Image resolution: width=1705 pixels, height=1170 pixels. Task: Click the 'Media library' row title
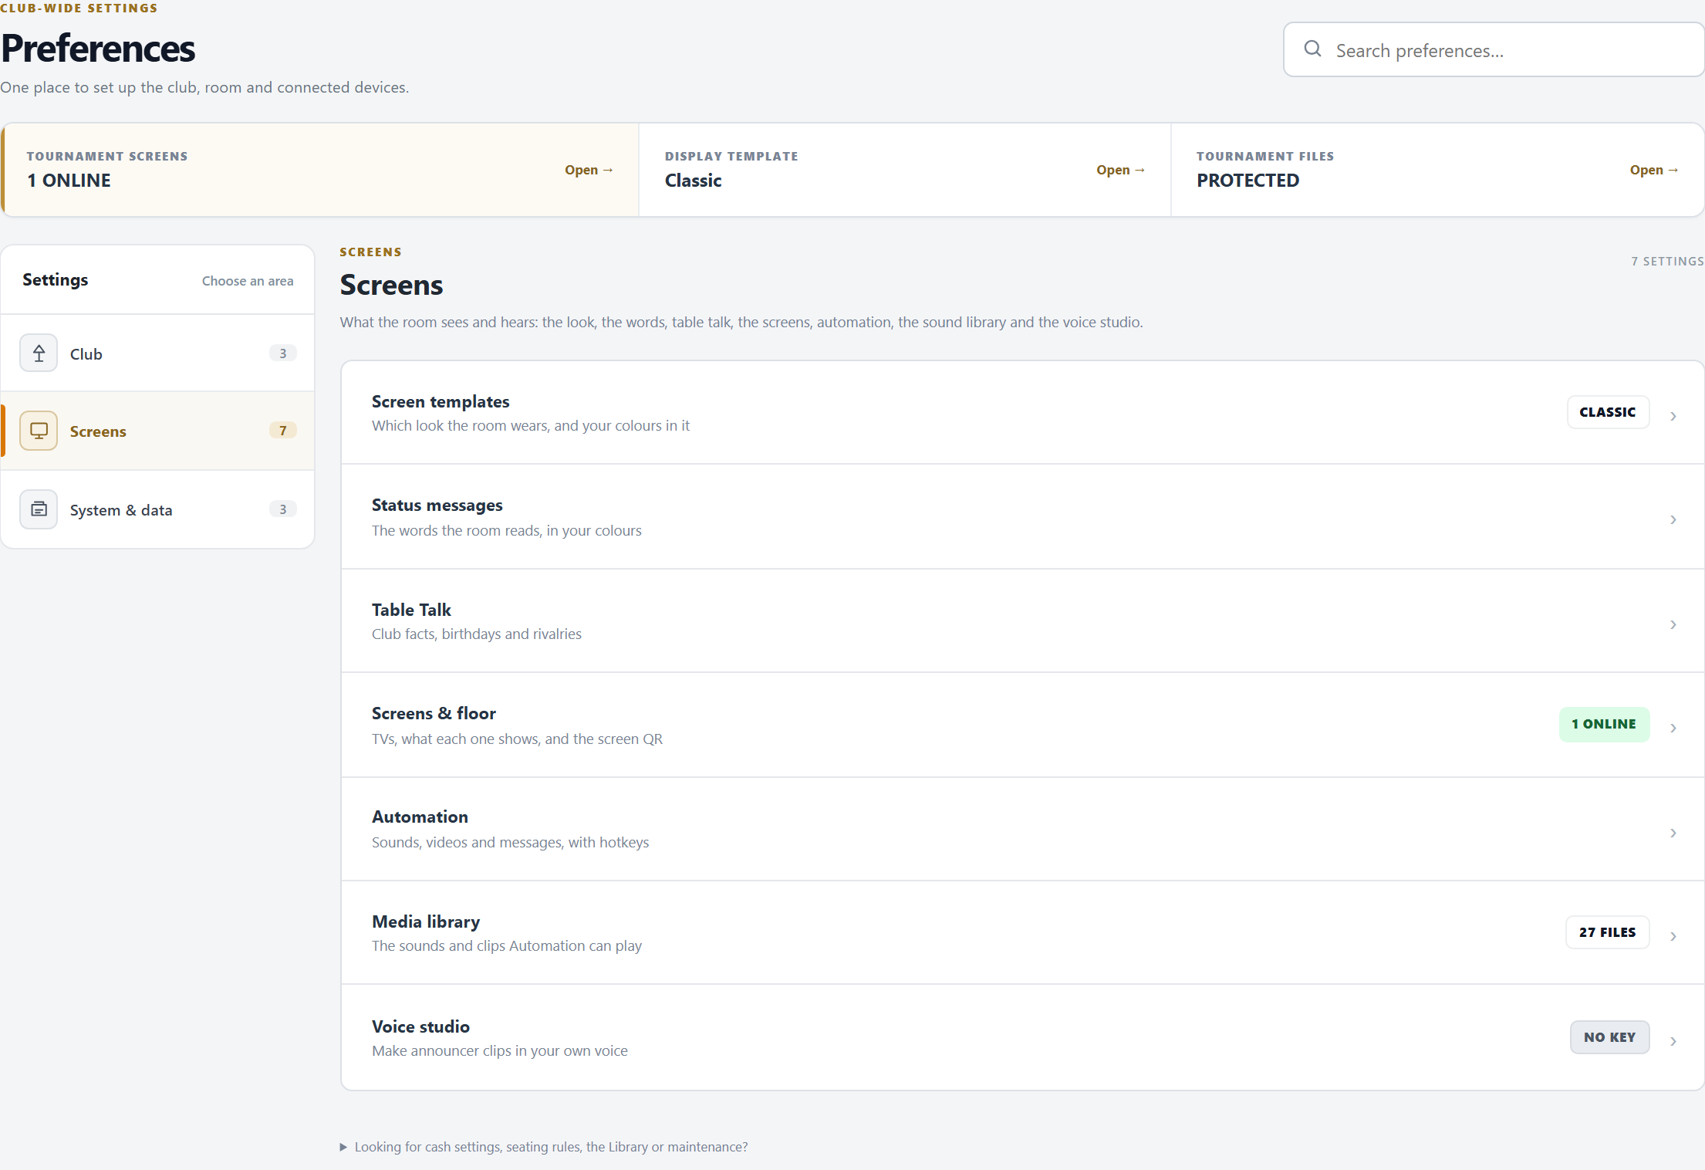[426, 921]
